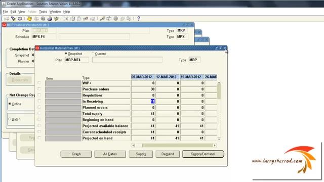Click the Folder Tools toolbar icon
Image resolution: width=324 pixels, height=182 pixels.
[129, 19]
